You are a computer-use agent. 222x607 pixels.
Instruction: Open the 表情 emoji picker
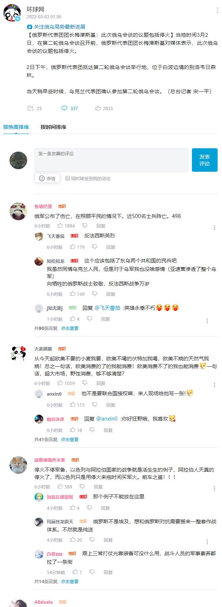pos(47,178)
